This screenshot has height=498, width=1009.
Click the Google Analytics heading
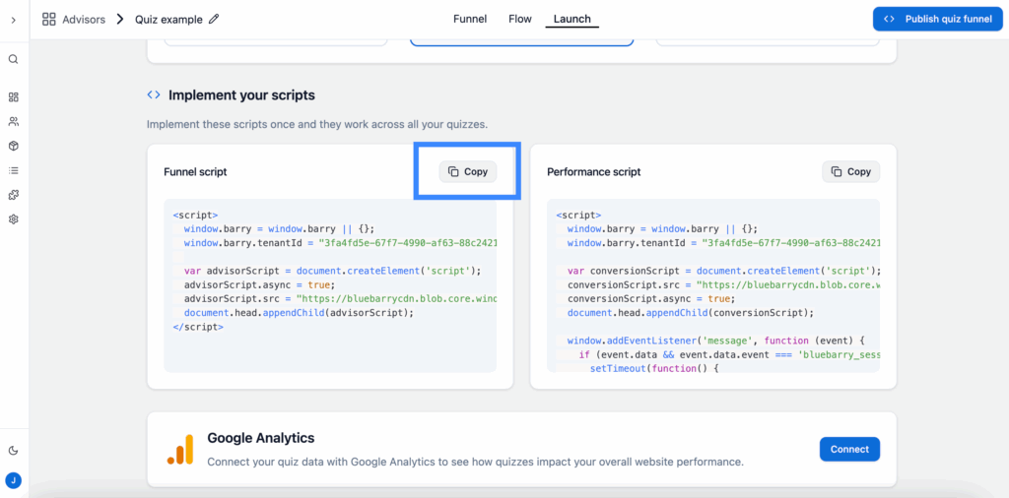tap(260, 438)
